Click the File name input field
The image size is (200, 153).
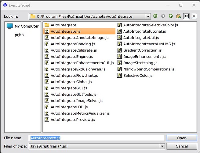point(97,138)
